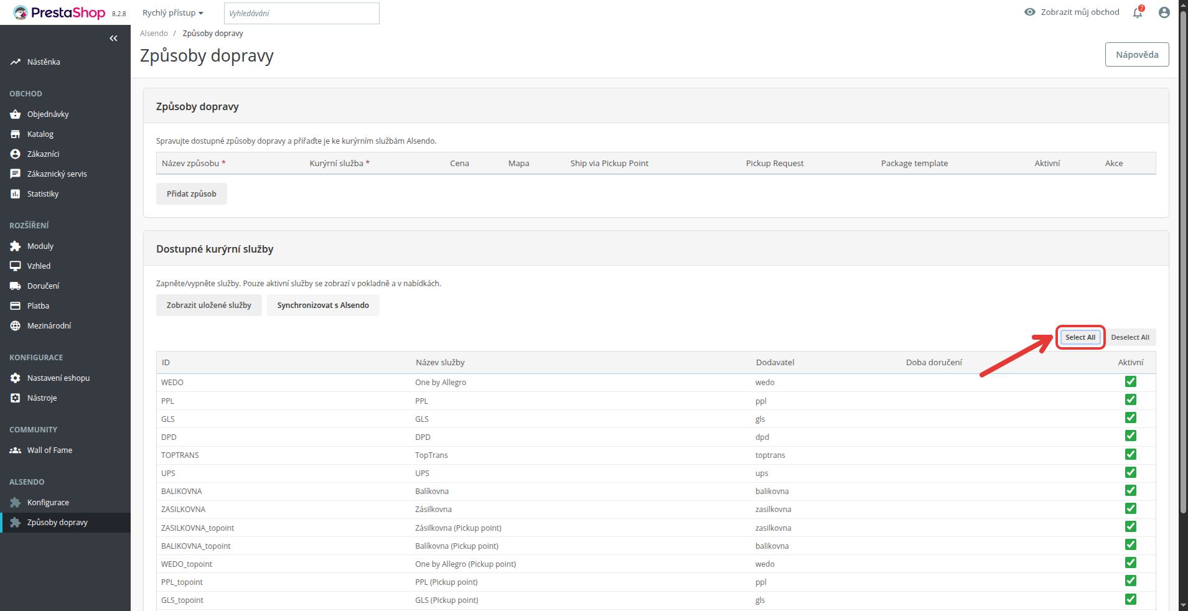
Task: Click the Select All button
Action: (1080, 337)
